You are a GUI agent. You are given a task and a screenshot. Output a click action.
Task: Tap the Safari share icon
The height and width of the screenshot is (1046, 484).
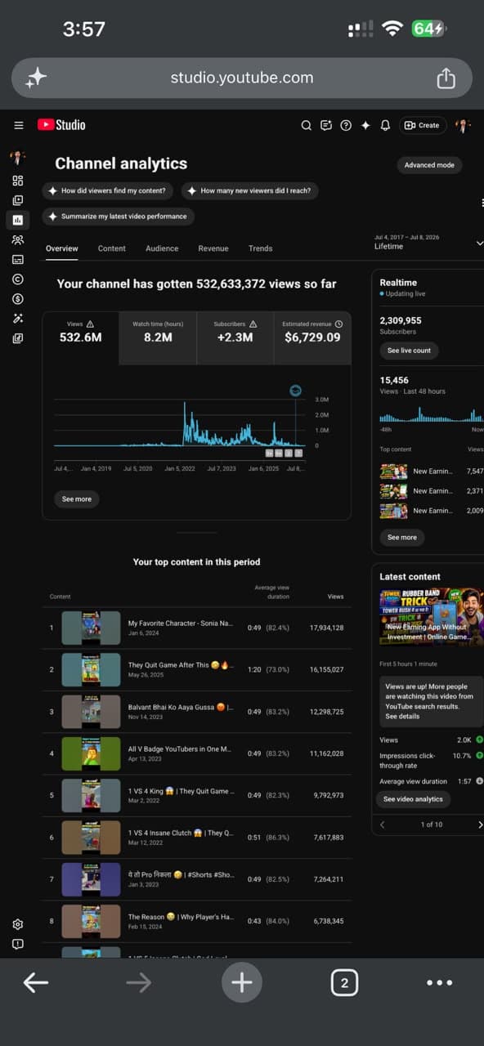pos(446,78)
